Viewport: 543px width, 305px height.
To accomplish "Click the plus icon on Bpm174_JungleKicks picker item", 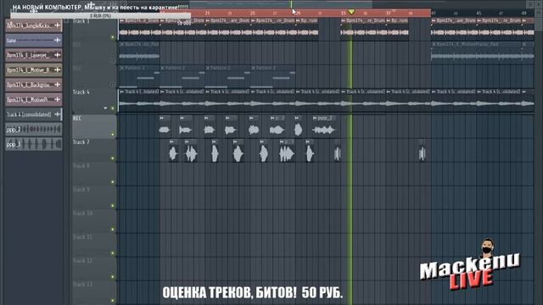I will coord(57,25).
